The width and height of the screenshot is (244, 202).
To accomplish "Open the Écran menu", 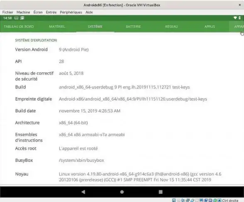I will coord(38,12).
